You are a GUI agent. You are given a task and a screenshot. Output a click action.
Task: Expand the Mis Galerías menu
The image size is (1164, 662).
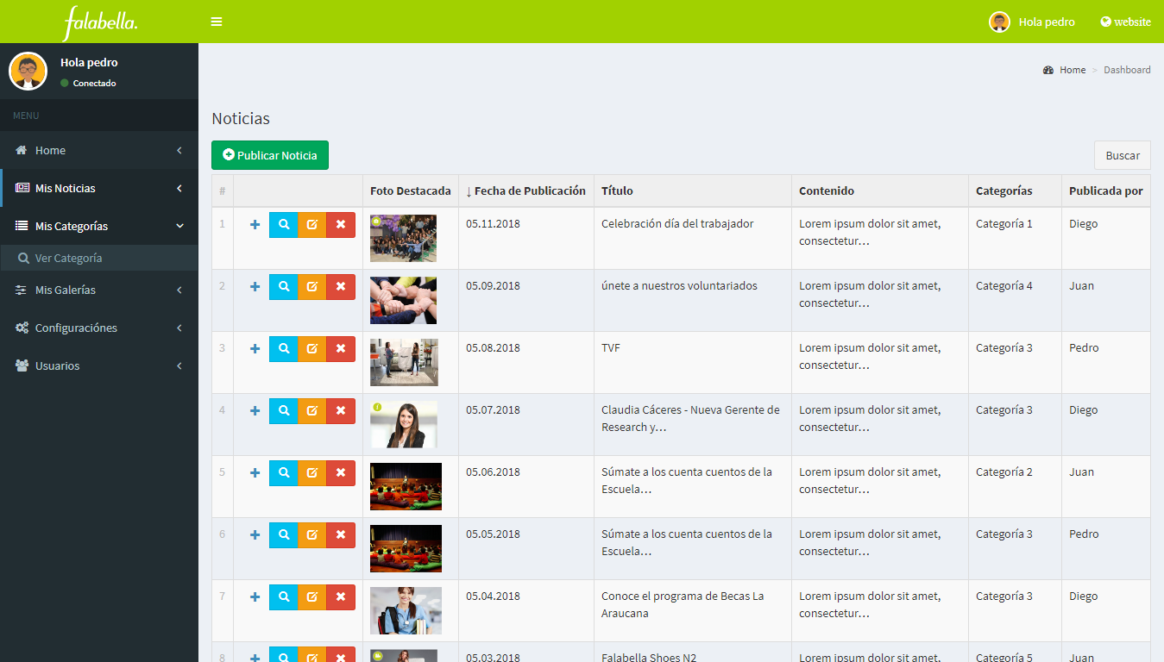(98, 290)
